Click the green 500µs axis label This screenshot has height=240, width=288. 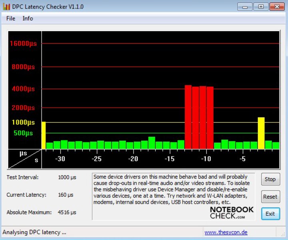[23, 133]
